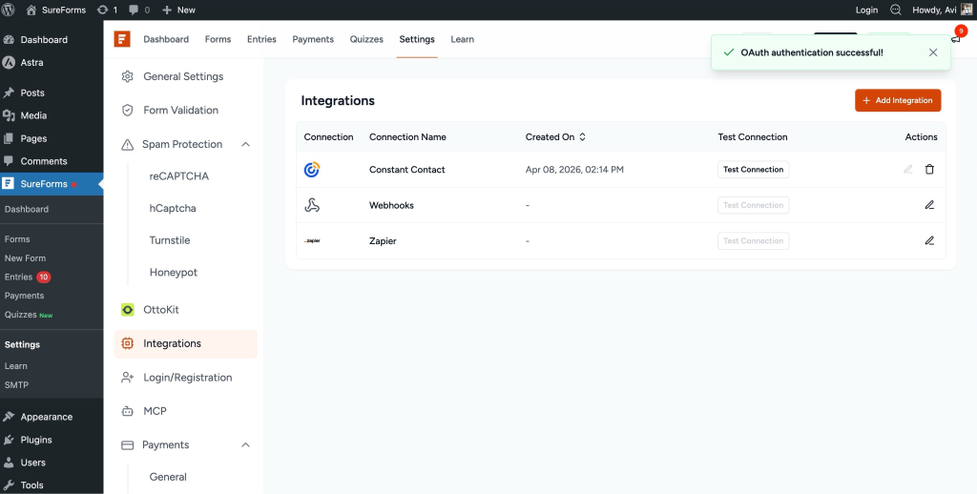
Task: Open notifications megaphone with 9 badge
Action: (956, 38)
